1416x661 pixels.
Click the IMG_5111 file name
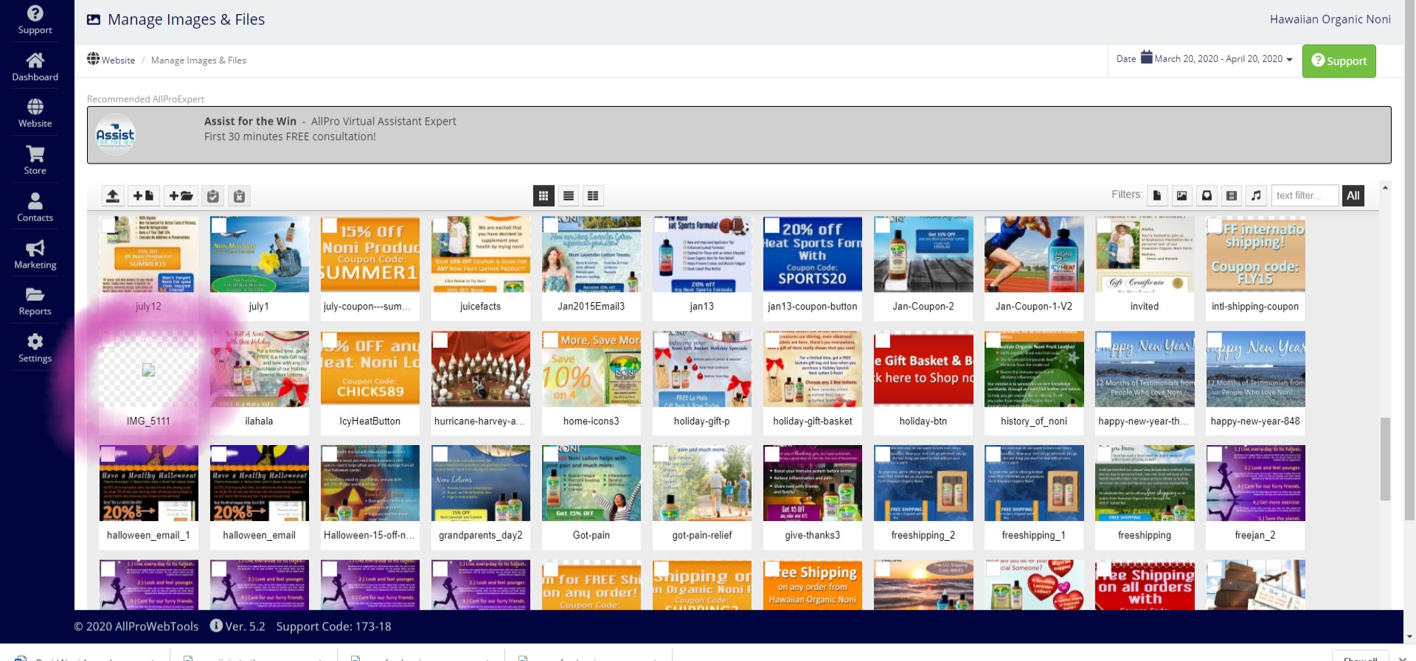pos(148,421)
